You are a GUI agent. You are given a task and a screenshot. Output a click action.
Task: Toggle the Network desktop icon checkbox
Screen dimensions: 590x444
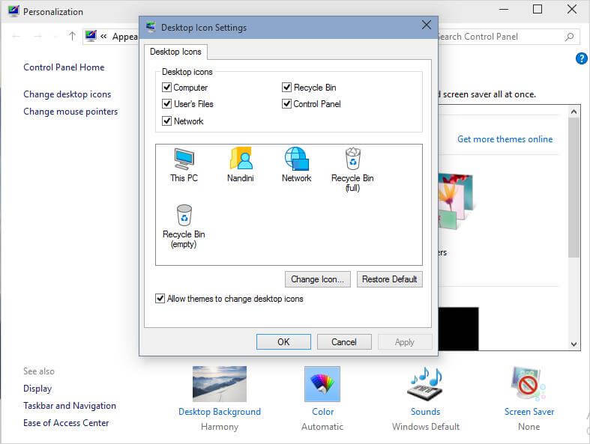tap(166, 121)
